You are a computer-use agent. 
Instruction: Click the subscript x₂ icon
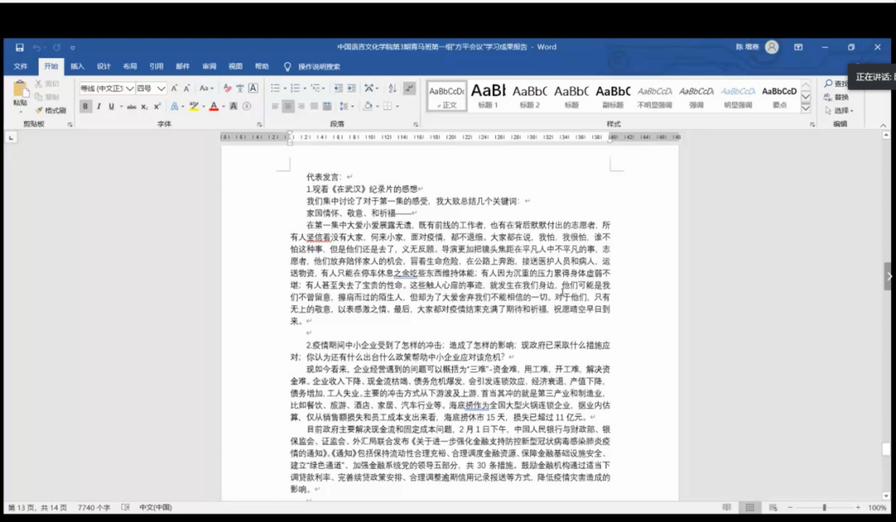click(x=144, y=106)
